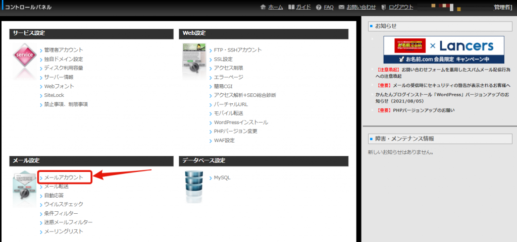Go to WordPressインストール page

click(241, 123)
